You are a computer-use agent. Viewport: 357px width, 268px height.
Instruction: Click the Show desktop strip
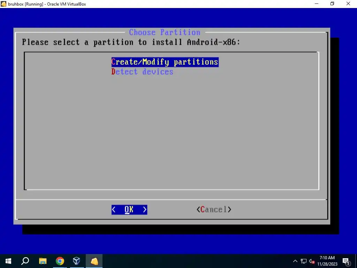(356, 261)
